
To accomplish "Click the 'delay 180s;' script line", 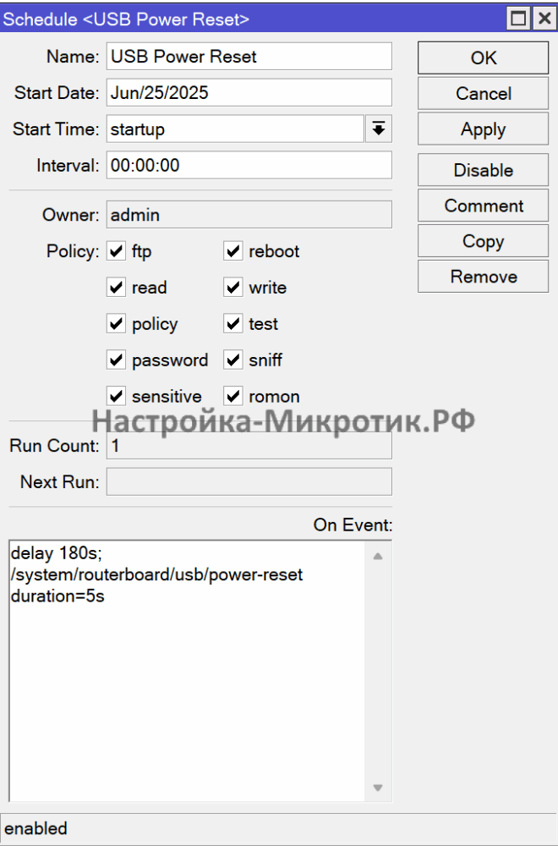I will (x=57, y=553).
